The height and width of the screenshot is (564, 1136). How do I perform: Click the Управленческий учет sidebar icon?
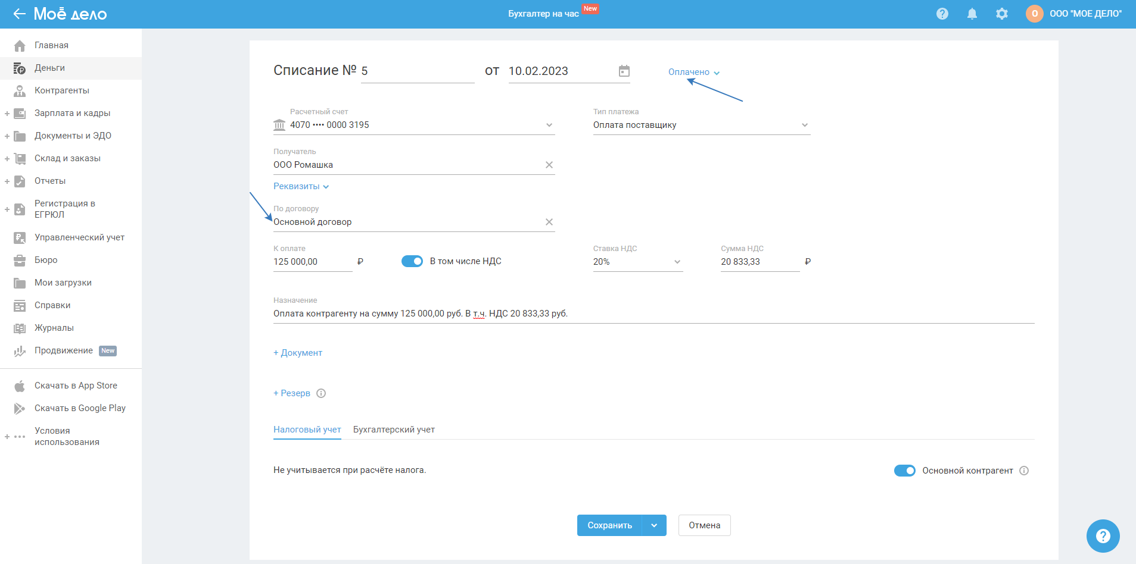click(20, 238)
